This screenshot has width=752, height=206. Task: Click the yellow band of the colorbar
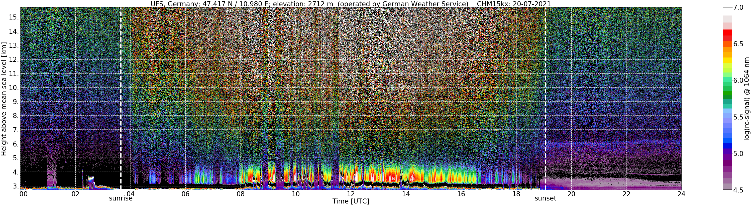727,60
